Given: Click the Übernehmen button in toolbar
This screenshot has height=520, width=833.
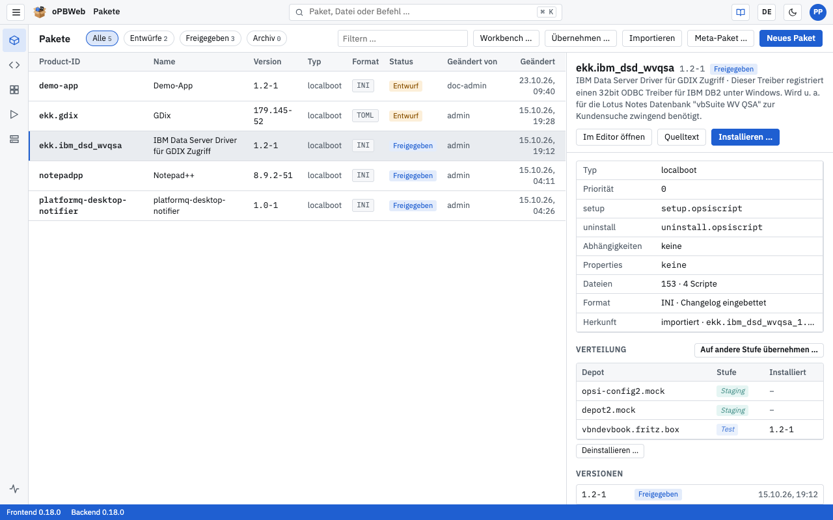Looking at the screenshot, I should (581, 38).
